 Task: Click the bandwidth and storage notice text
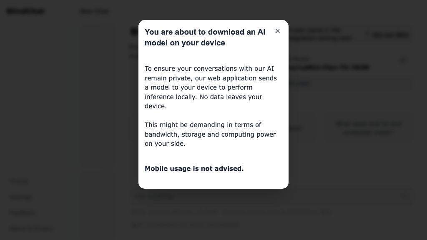(x=210, y=134)
